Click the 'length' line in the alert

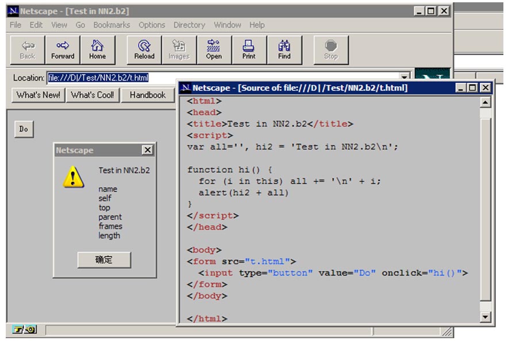tap(109, 236)
